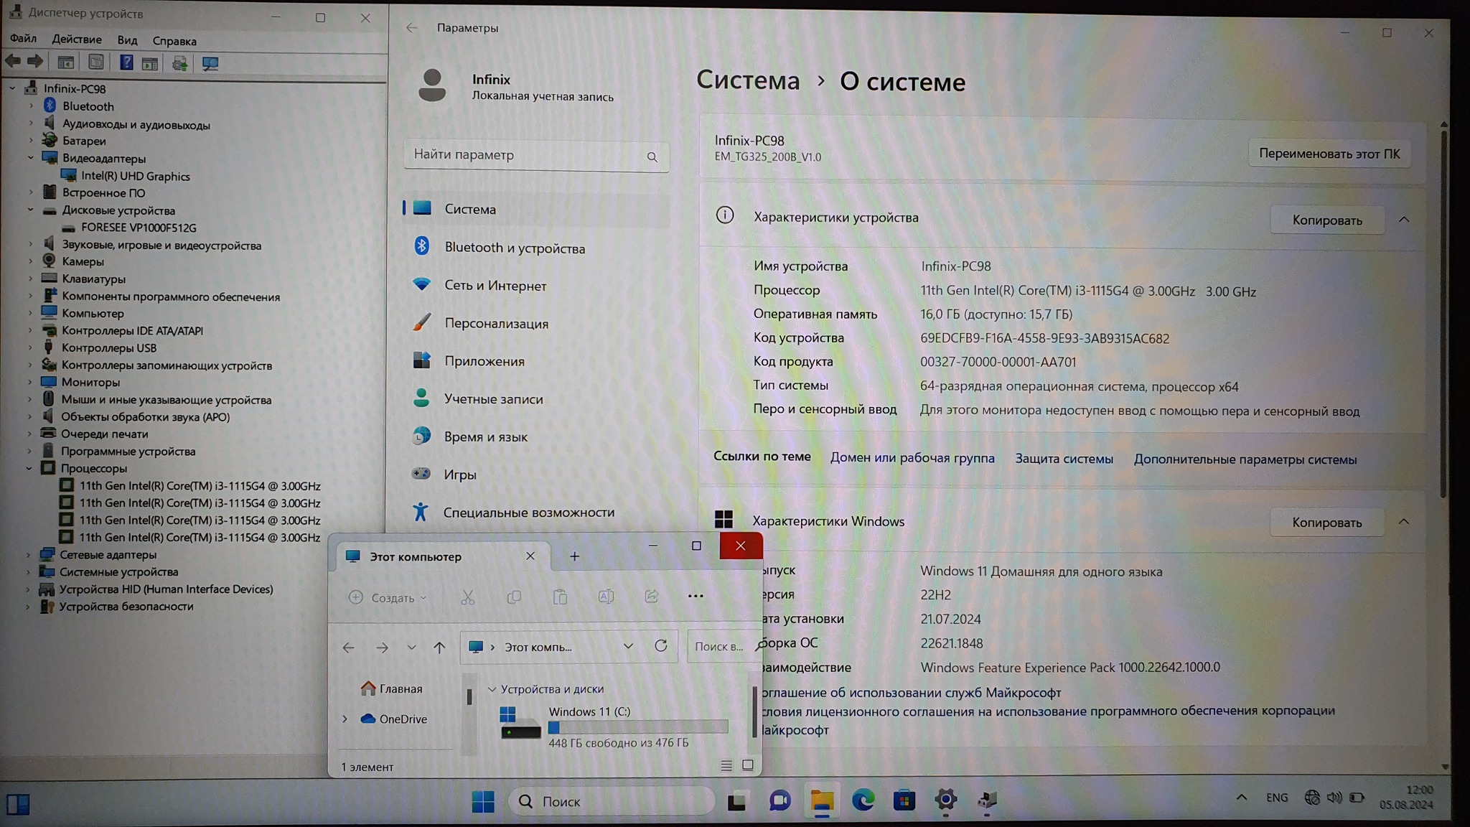This screenshot has height=827, width=1470.
Task: Open the Действие menu in Device Manager
Action: coord(76,39)
